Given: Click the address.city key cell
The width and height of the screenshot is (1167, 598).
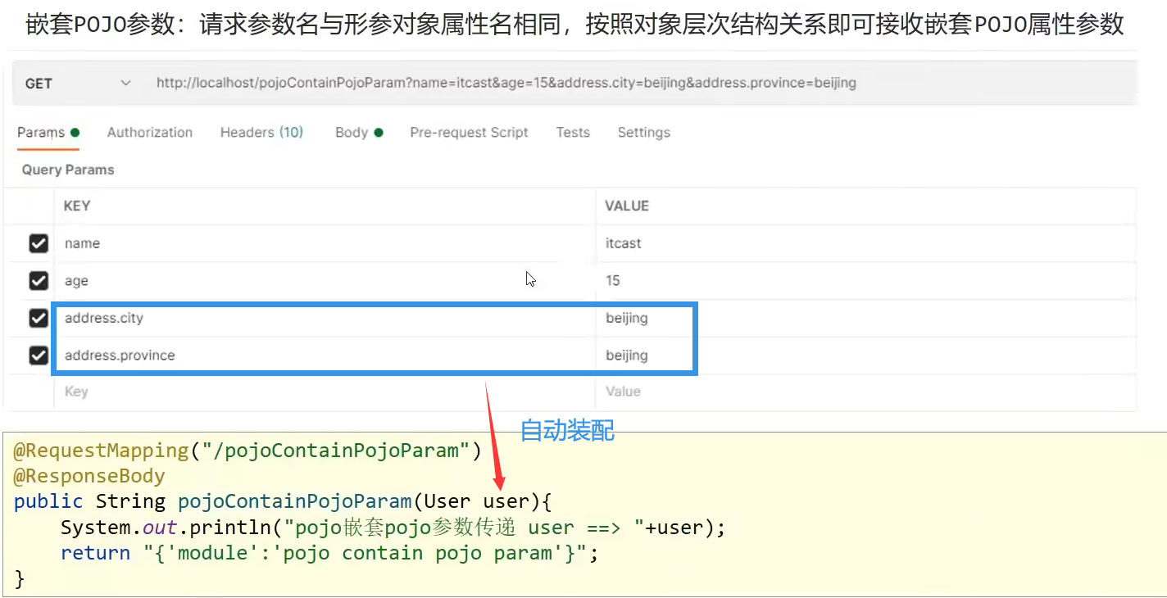Looking at the screenshot, I should pos(324,318).
